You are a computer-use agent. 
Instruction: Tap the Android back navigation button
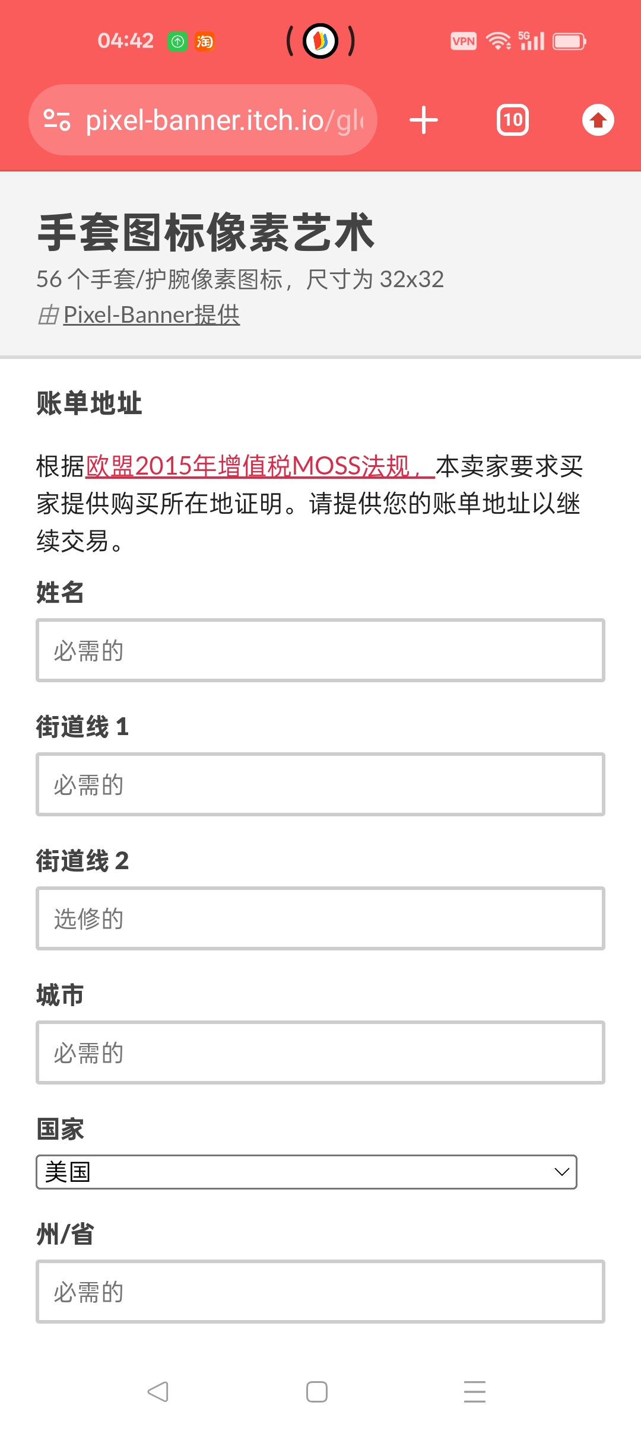158,1391
